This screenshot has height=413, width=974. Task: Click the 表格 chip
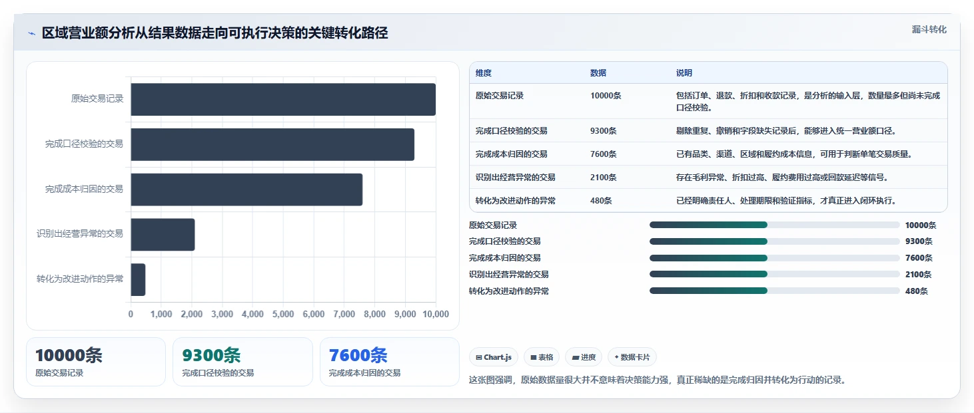(542, 357)
